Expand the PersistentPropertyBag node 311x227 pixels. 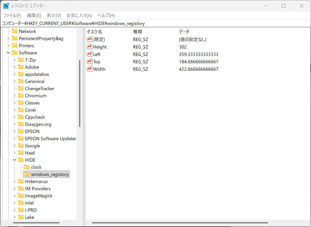(8, 39)
